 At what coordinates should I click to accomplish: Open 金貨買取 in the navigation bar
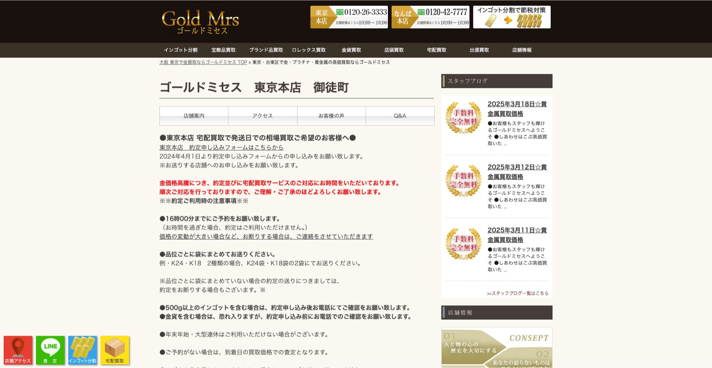(351, 50)
